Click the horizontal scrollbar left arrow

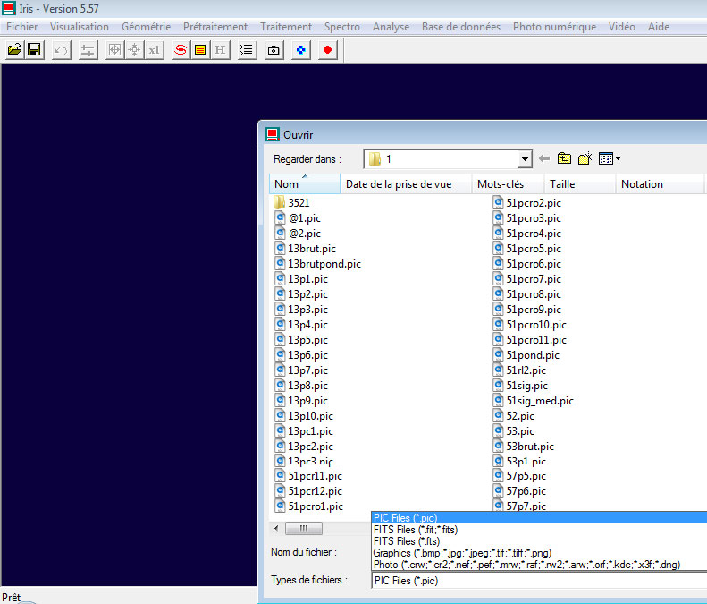click(276, 528)
